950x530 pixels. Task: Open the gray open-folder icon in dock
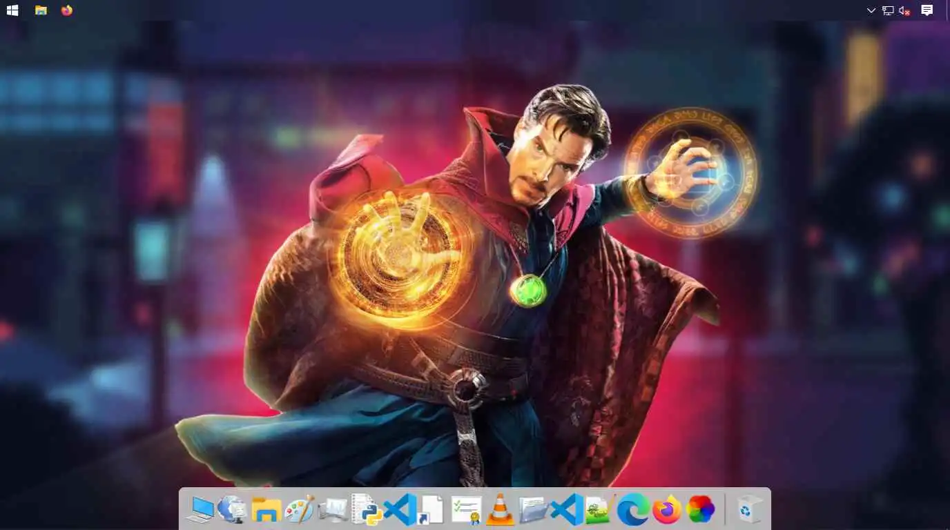(533, 510)
